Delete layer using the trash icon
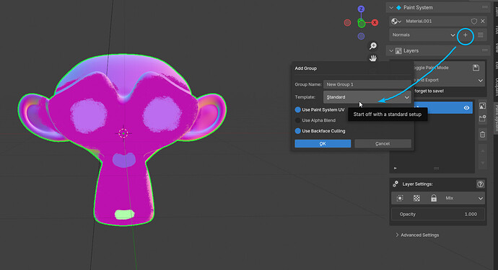Image resolution: width=498 pixels, height=270 pixels. point(482,135)
